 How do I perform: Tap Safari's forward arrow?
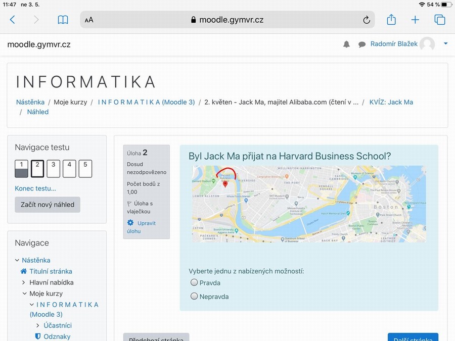click(36, 20)
